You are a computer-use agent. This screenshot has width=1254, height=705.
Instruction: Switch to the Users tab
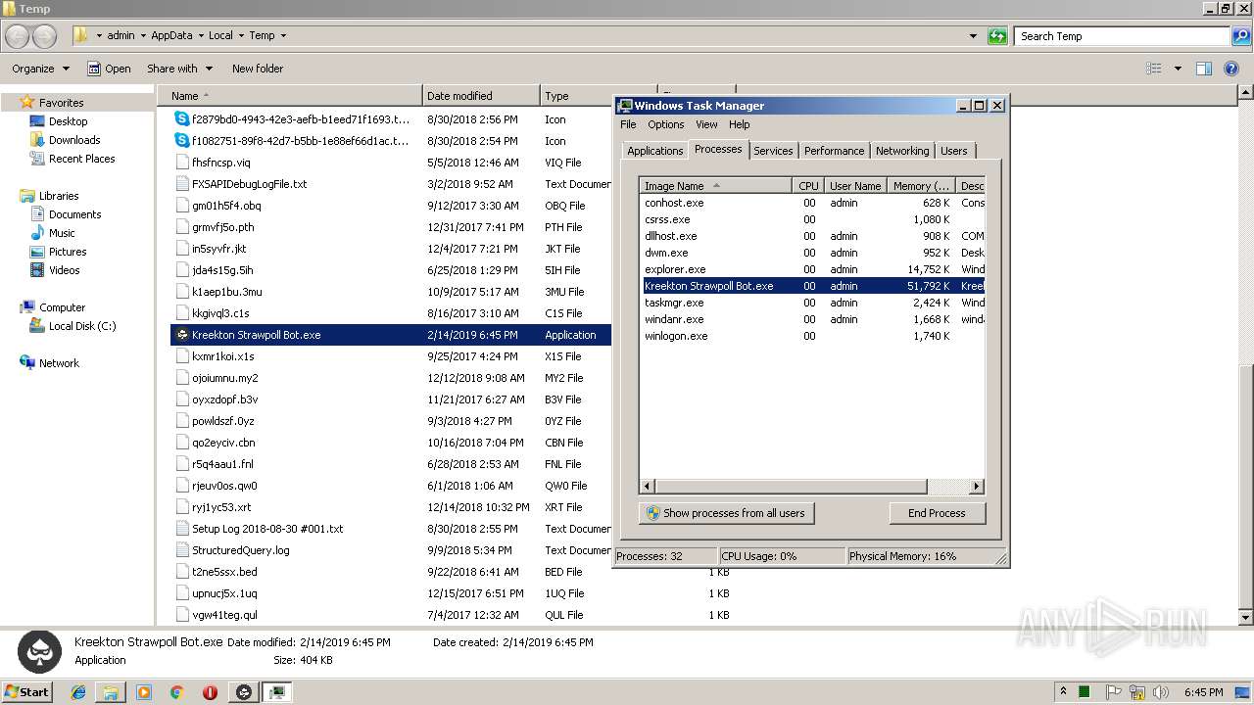[x=954, y=151]
